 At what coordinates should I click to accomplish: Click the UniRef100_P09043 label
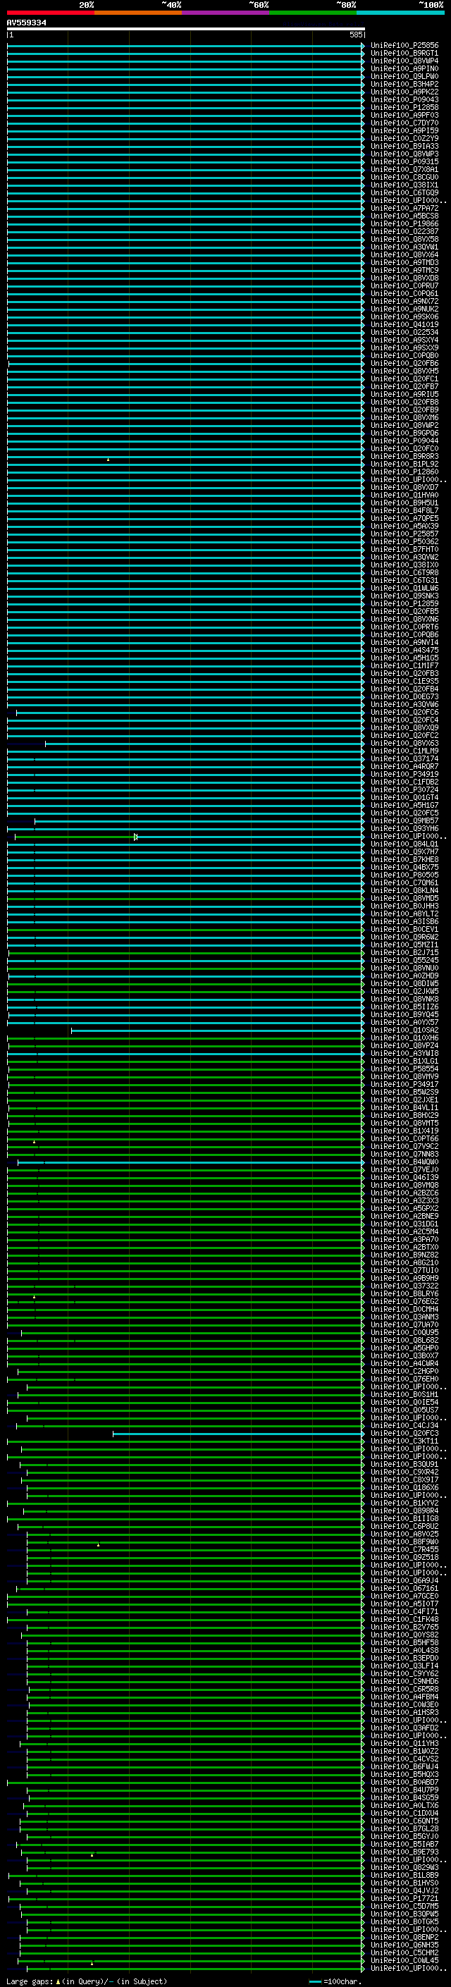coord(404,100)
